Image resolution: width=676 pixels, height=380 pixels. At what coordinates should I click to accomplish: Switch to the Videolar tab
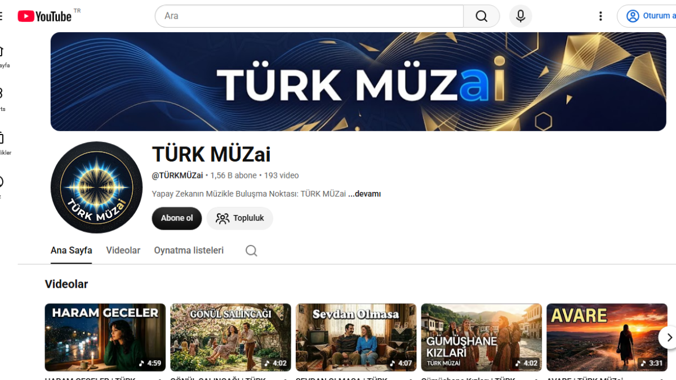point(123,251)
